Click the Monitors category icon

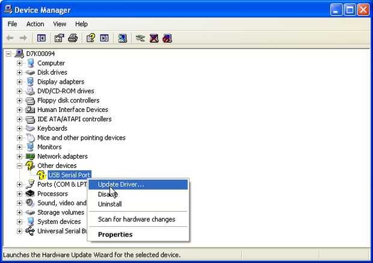click(x=30, y=147)
